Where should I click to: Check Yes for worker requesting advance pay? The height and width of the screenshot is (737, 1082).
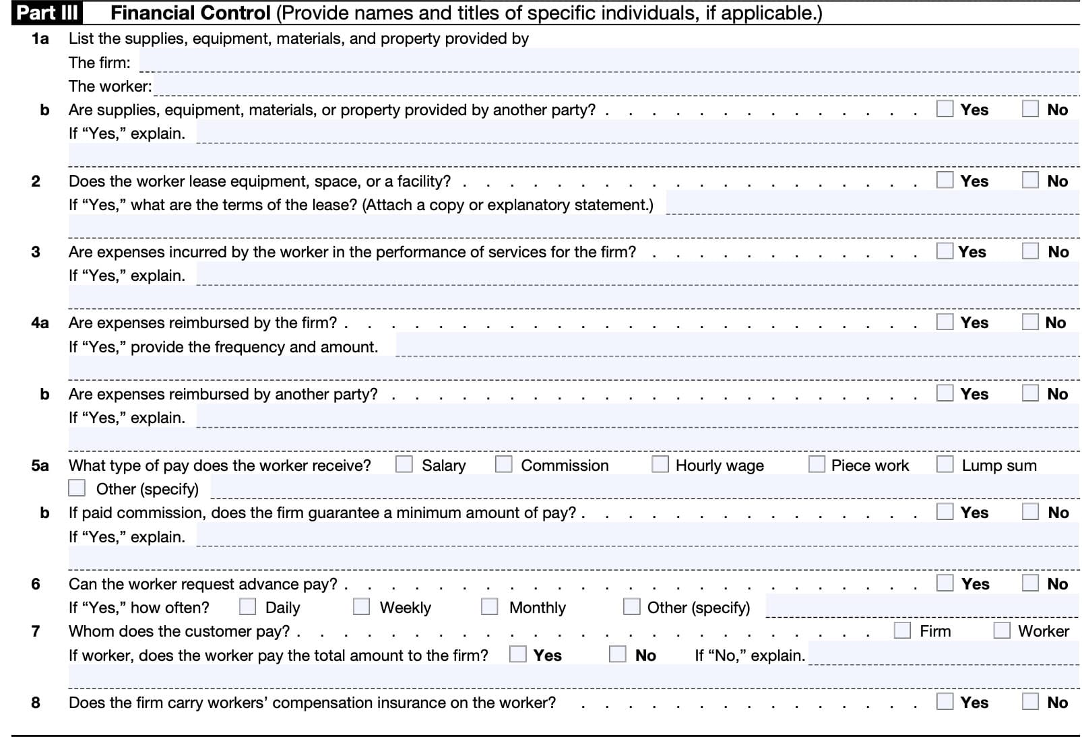(945, 583)
